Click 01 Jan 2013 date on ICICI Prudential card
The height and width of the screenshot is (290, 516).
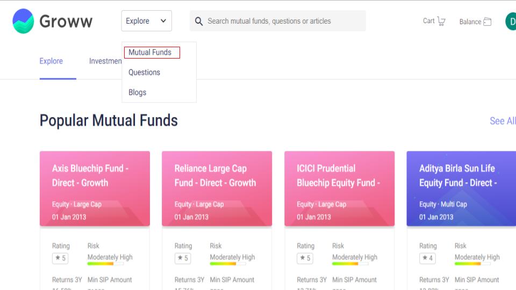click(313, 217)
